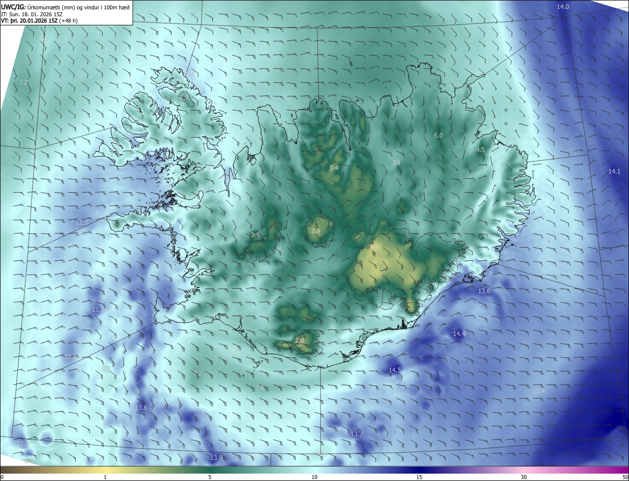Viewport: 629px width, 481px height.
Task: Click the colour scale tick label 15
Action: (x=419, y=477)
